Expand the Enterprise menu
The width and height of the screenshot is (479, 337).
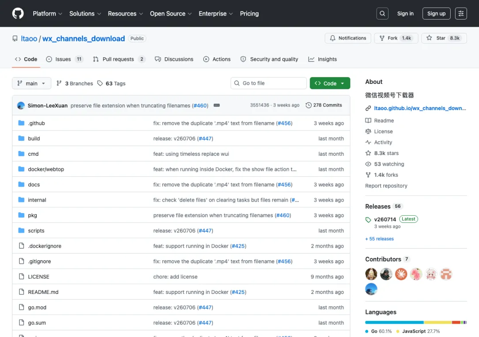(x=216, y=13)
